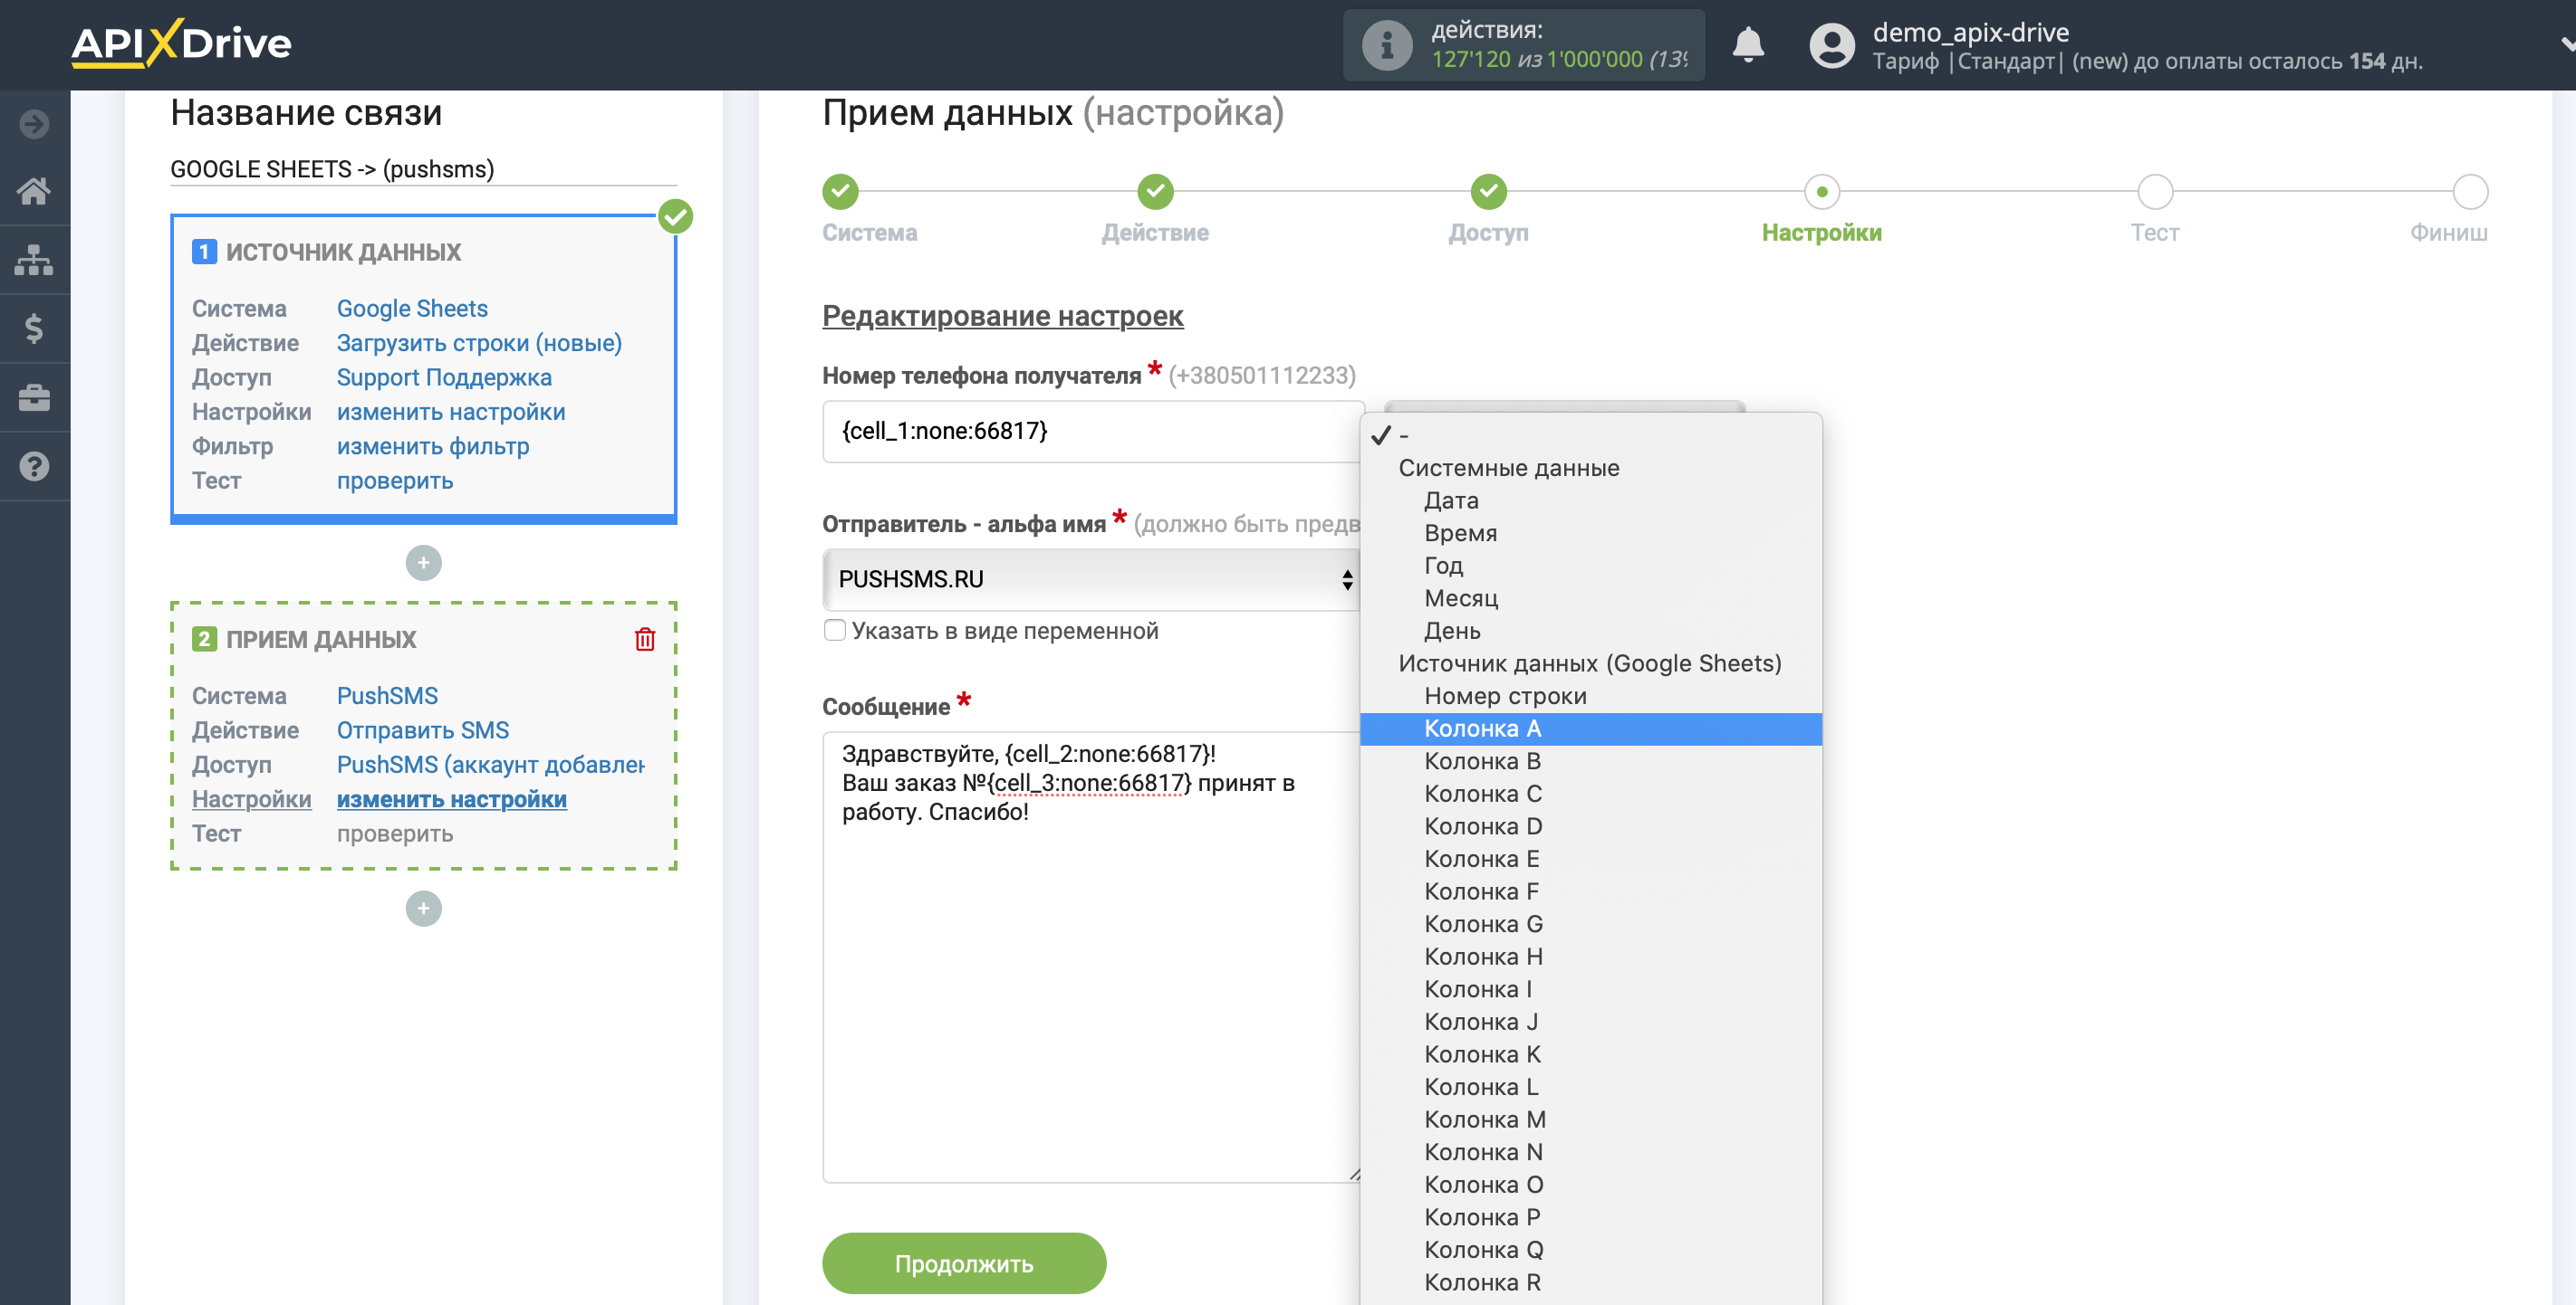
Task: Choose Время from the variable list
Action: [1590, 534]
